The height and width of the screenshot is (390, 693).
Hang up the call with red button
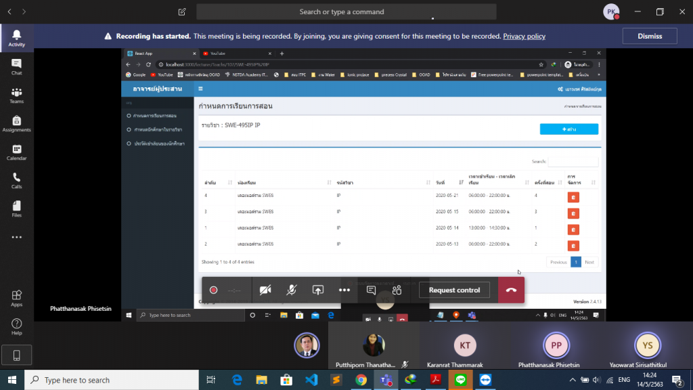coord(511,290)
